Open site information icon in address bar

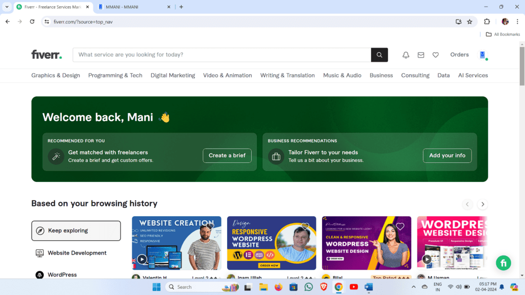tap(47, 22)
